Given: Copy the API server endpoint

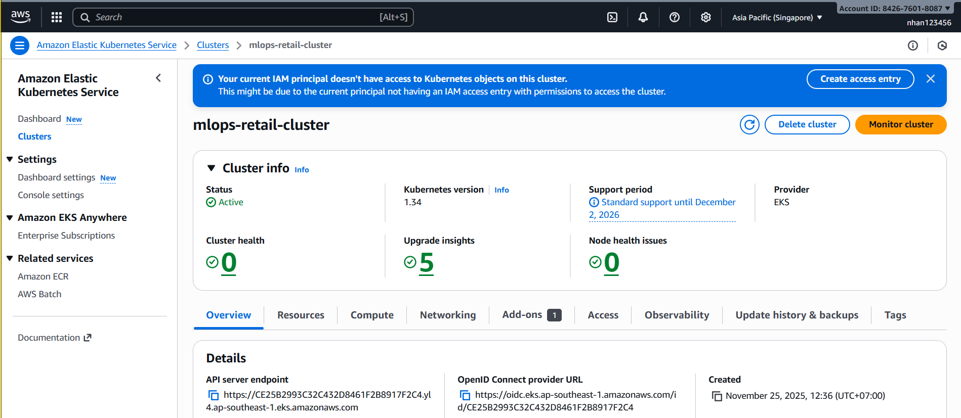Looking at the screenshot, I should [214, 395].
